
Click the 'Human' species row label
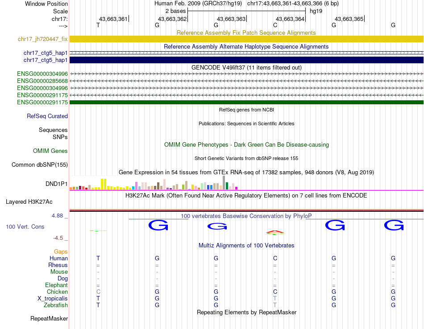[58, 258]
